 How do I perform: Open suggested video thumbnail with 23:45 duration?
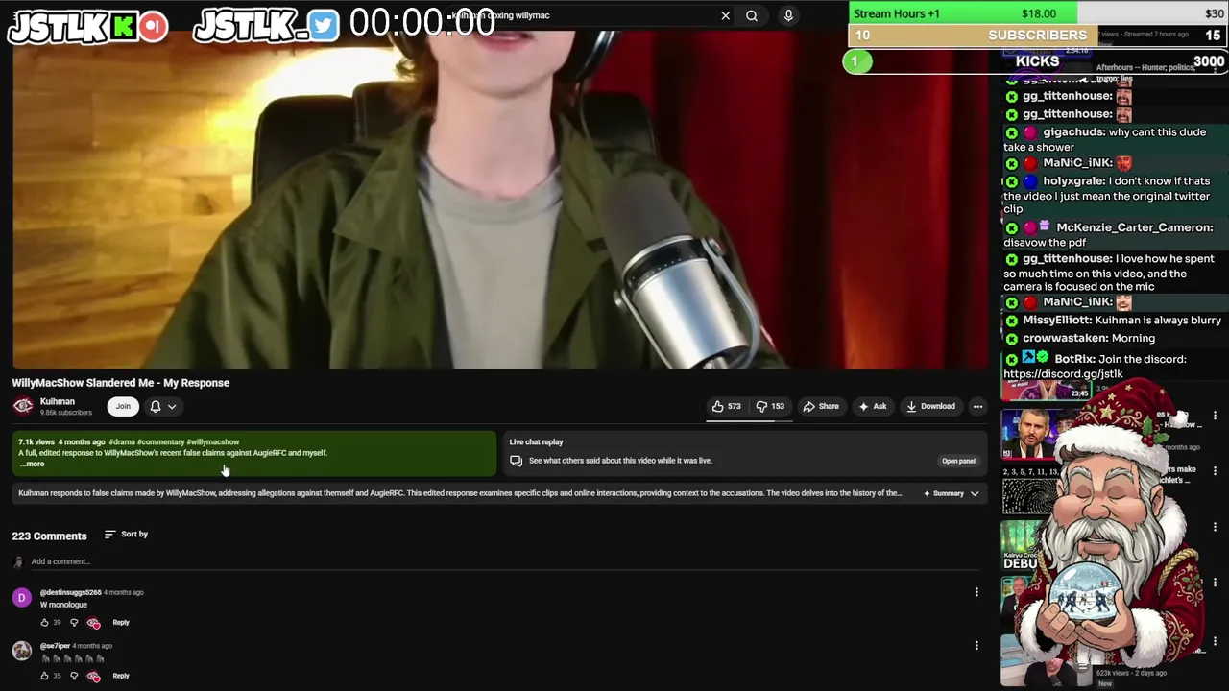tap(1045, 390)
